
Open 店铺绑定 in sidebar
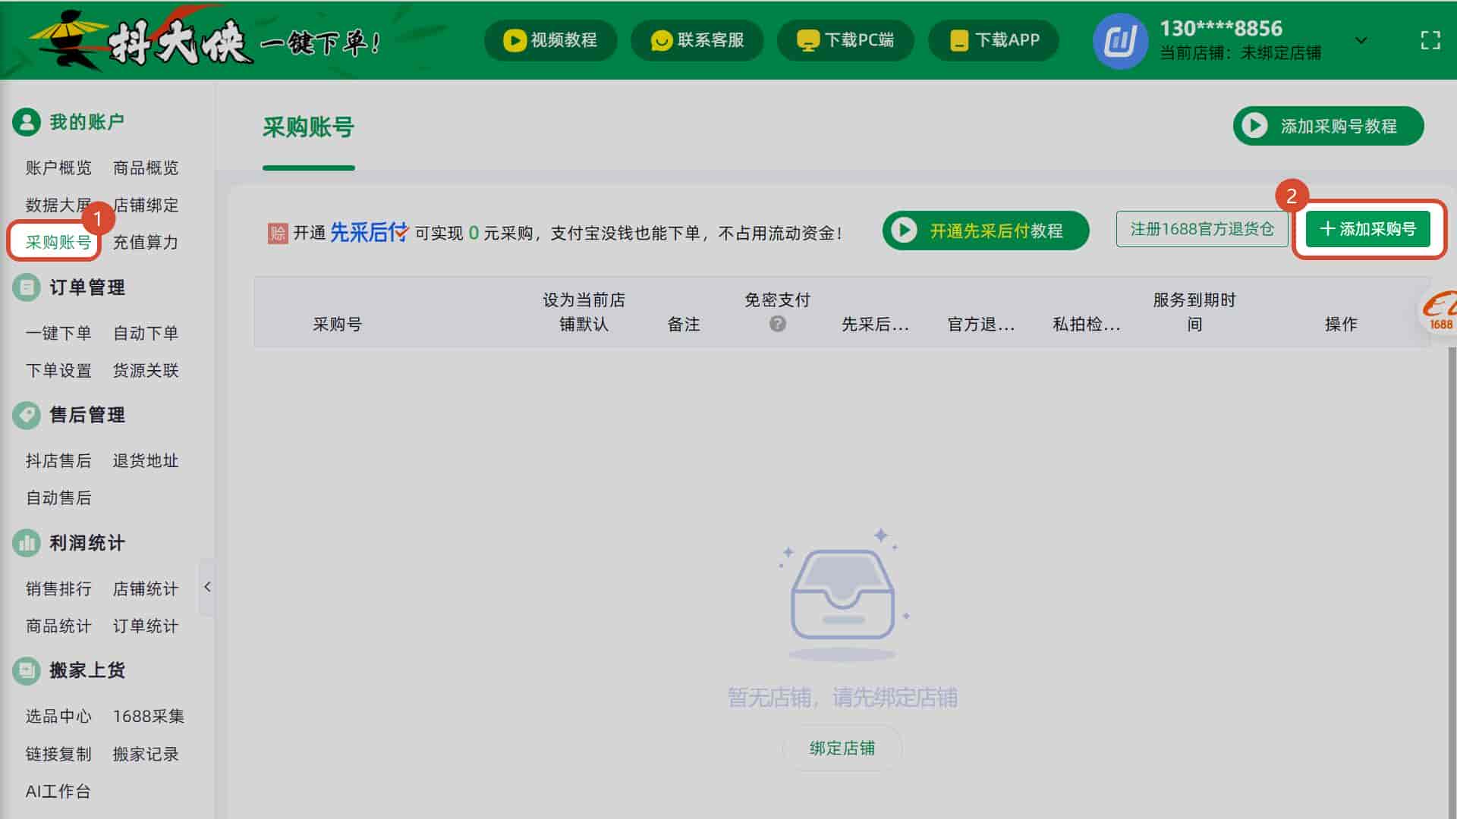point(146,205)
